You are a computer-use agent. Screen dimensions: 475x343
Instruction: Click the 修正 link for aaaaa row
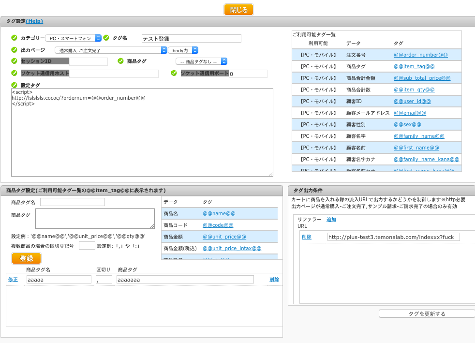13,279
